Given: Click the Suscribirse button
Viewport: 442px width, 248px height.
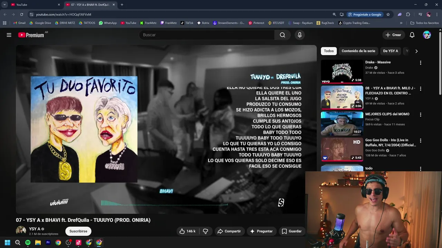Looking at the screenshot, I should 78,231.
